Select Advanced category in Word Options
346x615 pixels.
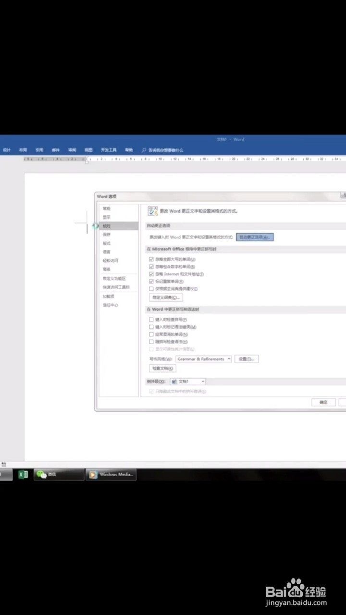coord(118,269)
